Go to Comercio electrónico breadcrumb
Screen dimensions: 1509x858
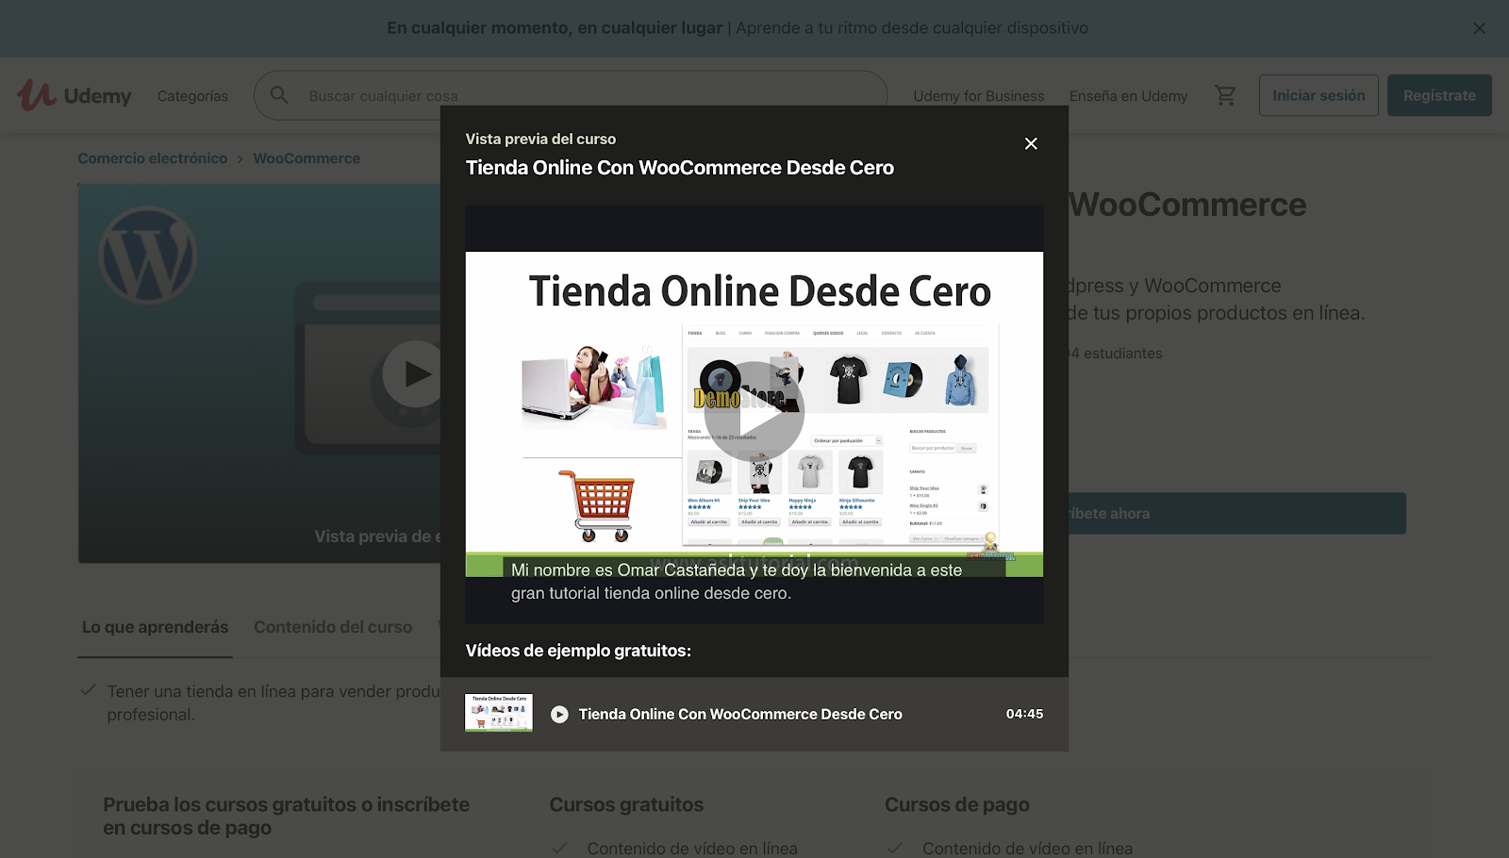click(x=153, y=158)
